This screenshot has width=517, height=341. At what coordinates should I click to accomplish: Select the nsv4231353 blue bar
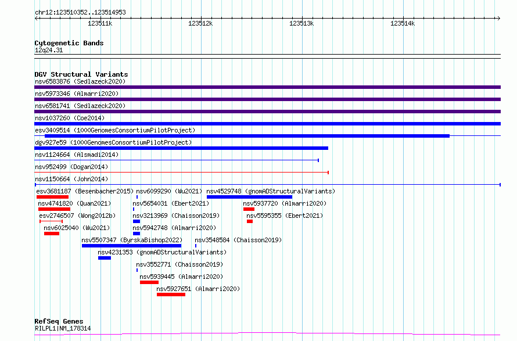(105, 258)
